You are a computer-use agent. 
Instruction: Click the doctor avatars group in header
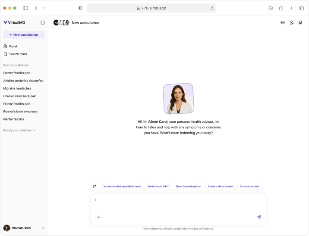click(x=62, y=23)
